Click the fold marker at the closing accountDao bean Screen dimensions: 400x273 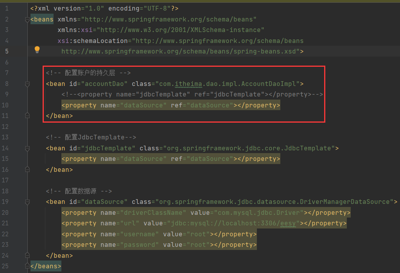click(x=27, y=115)
